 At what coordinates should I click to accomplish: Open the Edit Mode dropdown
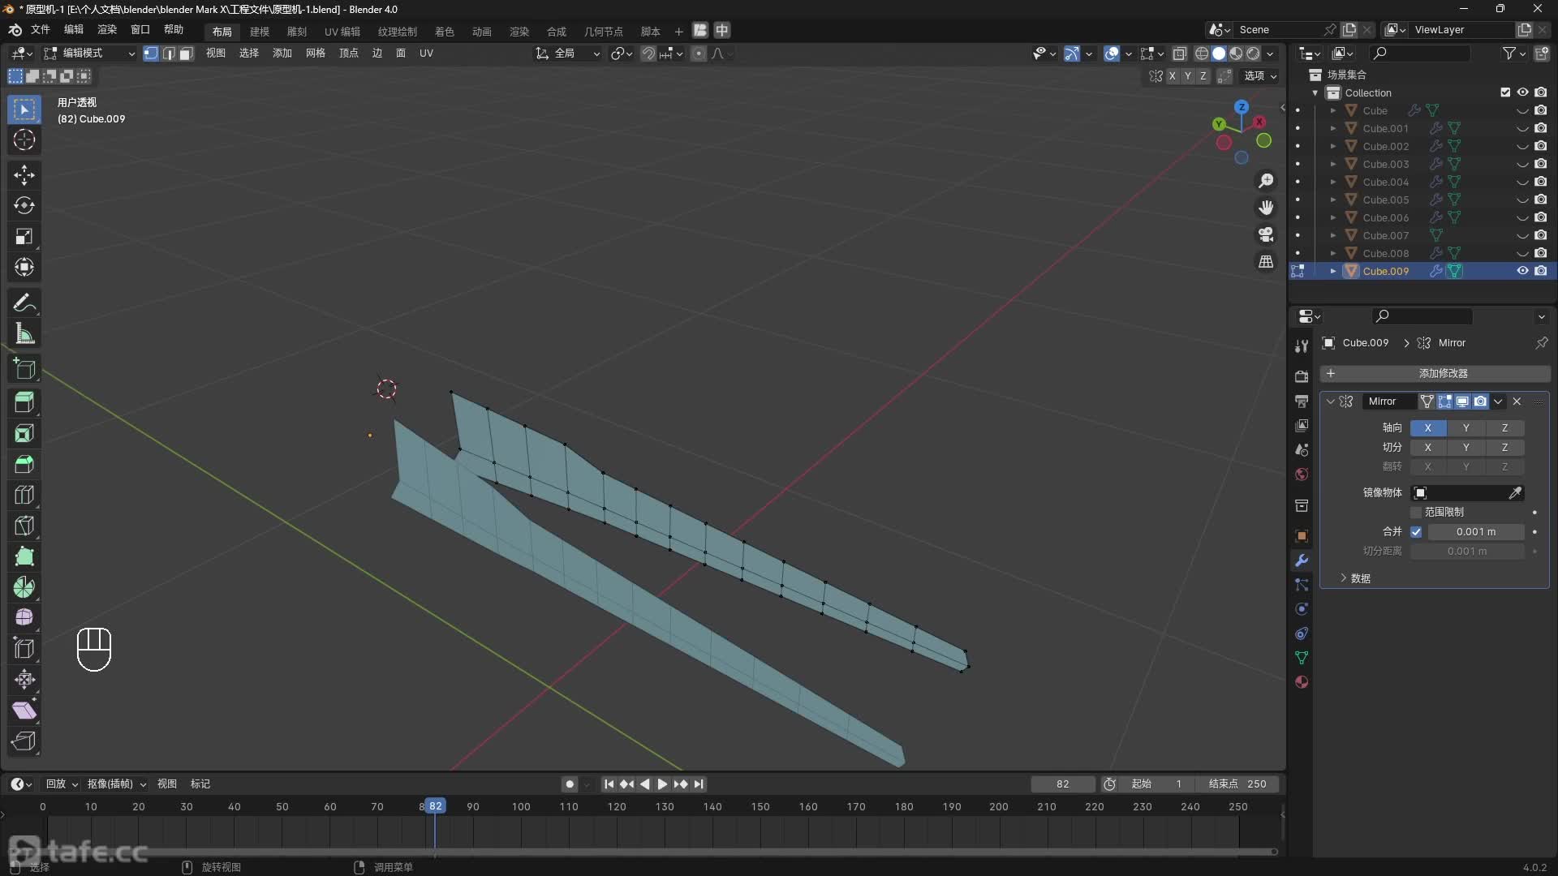(x=89, y=54)
